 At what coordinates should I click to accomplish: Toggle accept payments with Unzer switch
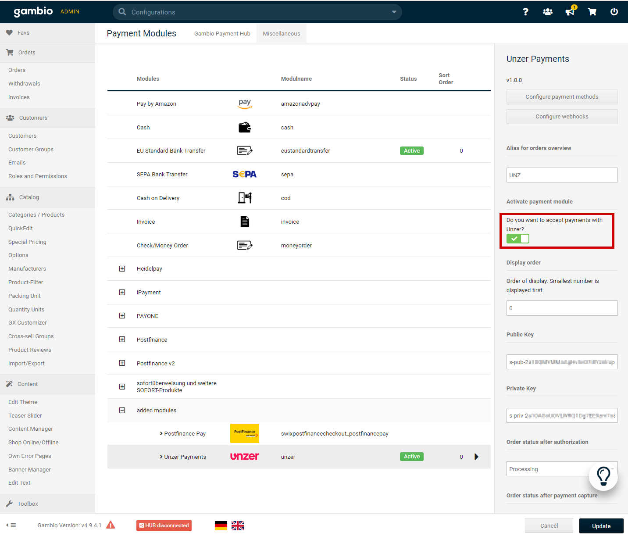[x=518, y=239]
